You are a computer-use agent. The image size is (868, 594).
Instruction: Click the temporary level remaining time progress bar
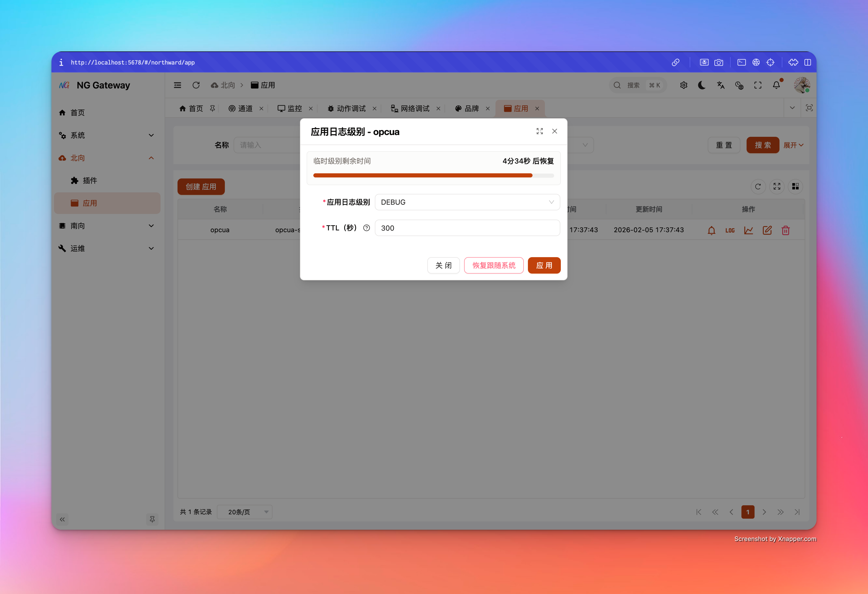[433, 175]
